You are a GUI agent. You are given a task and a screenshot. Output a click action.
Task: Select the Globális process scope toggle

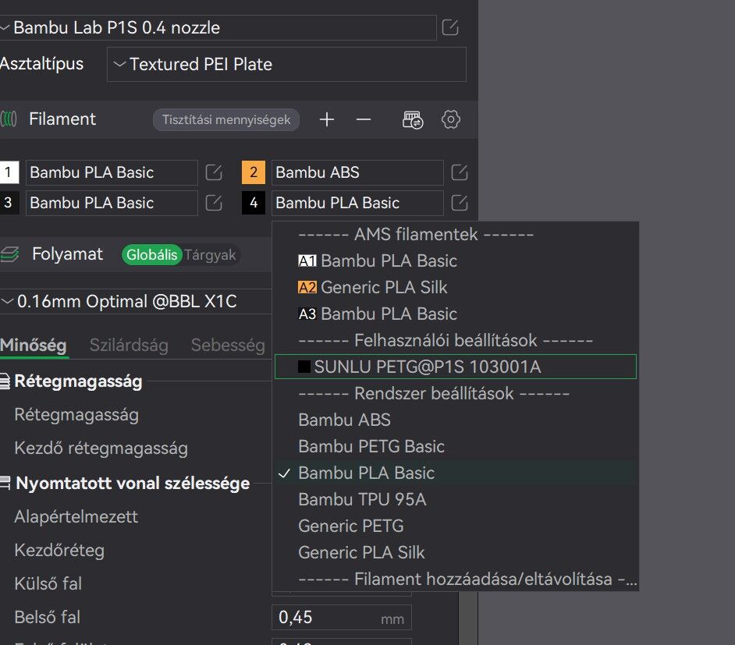(x=152, y=255)
